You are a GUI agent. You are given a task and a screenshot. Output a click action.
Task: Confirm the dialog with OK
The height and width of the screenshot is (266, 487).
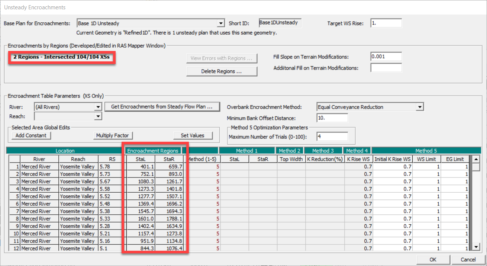[x=433, y=259]
